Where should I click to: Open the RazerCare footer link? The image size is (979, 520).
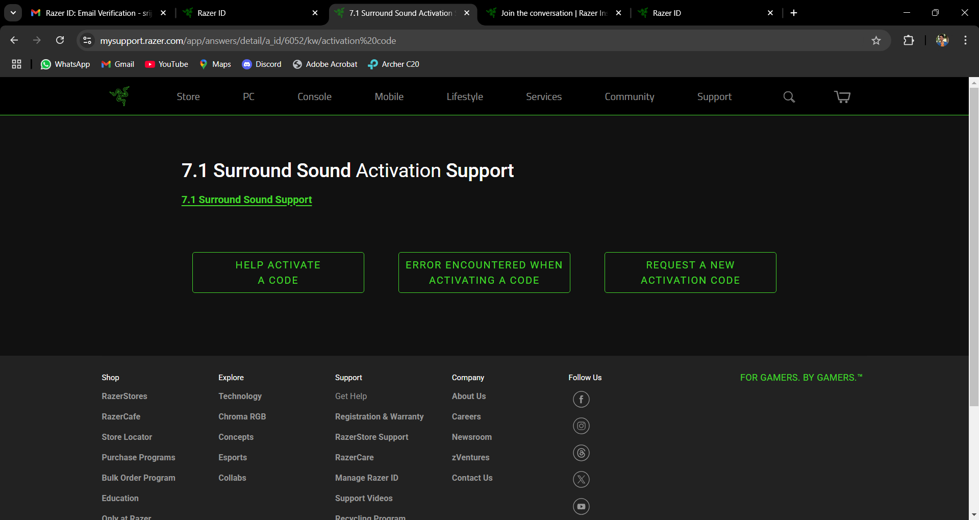(354, 457)
